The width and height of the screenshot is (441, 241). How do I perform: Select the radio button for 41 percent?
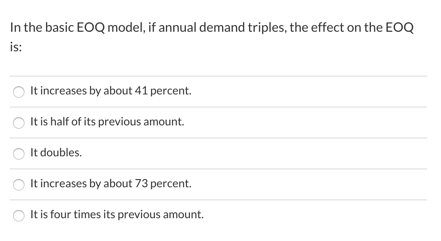tap(19, 92)
